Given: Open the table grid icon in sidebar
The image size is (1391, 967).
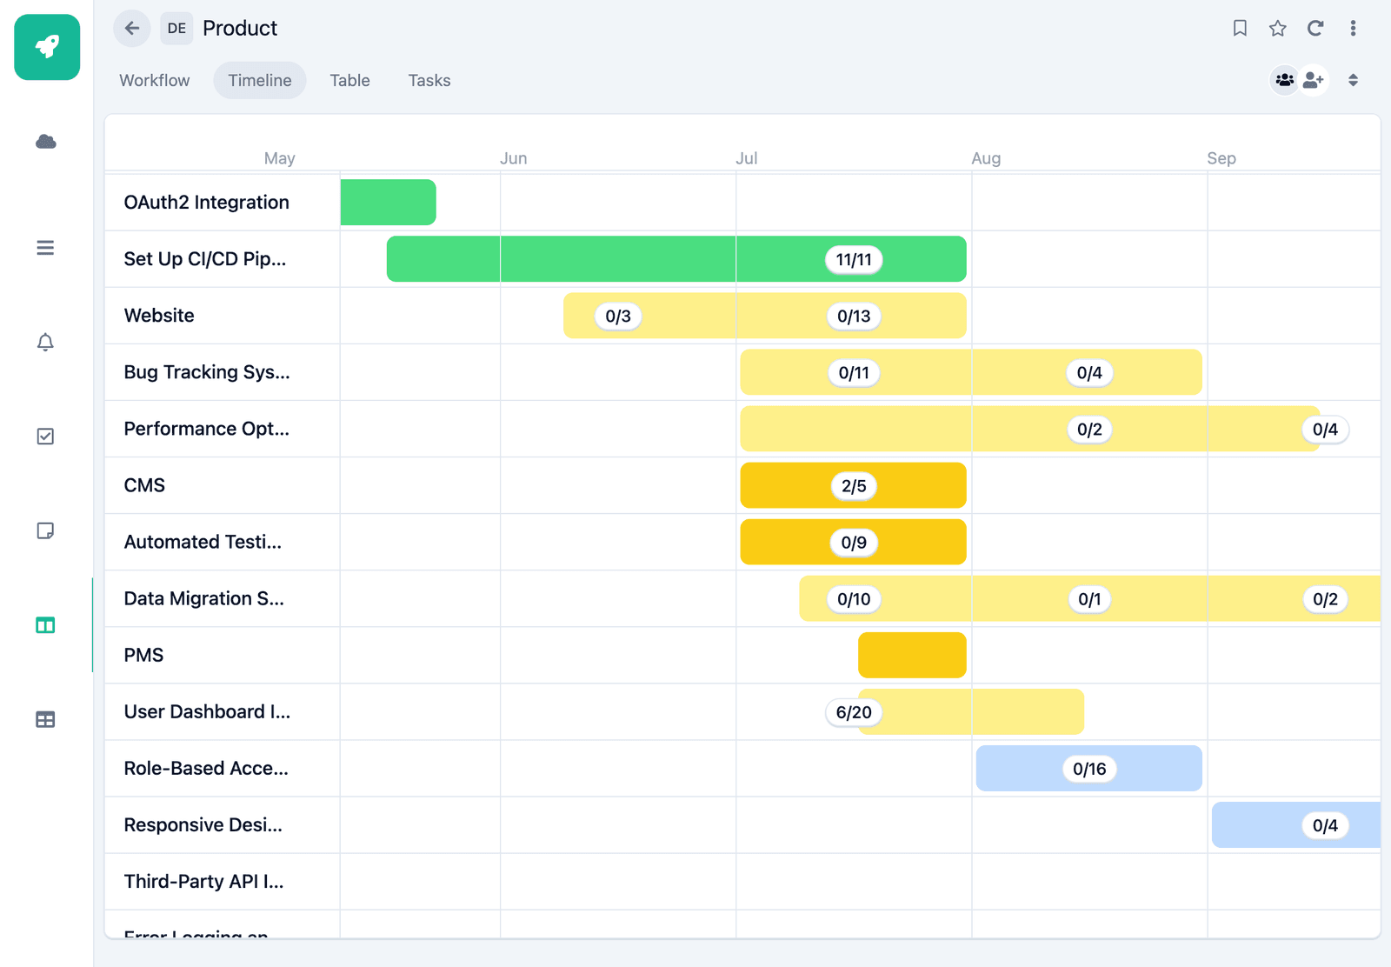Looking at the screenshot, I should coord(46,719).
